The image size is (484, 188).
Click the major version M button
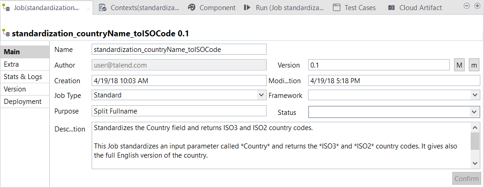tap(460, 65)
